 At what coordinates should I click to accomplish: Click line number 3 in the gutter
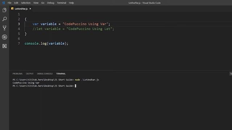pos(19,24)
